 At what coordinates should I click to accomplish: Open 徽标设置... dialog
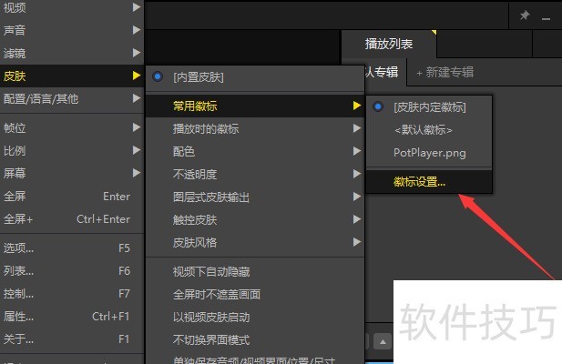coord(429,182)
